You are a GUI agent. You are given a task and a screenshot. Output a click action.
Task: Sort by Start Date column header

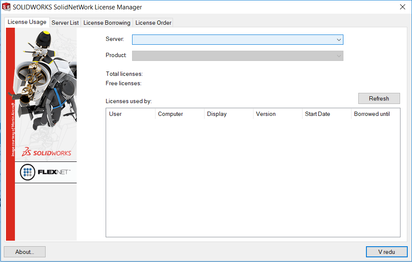click(326, 114)
